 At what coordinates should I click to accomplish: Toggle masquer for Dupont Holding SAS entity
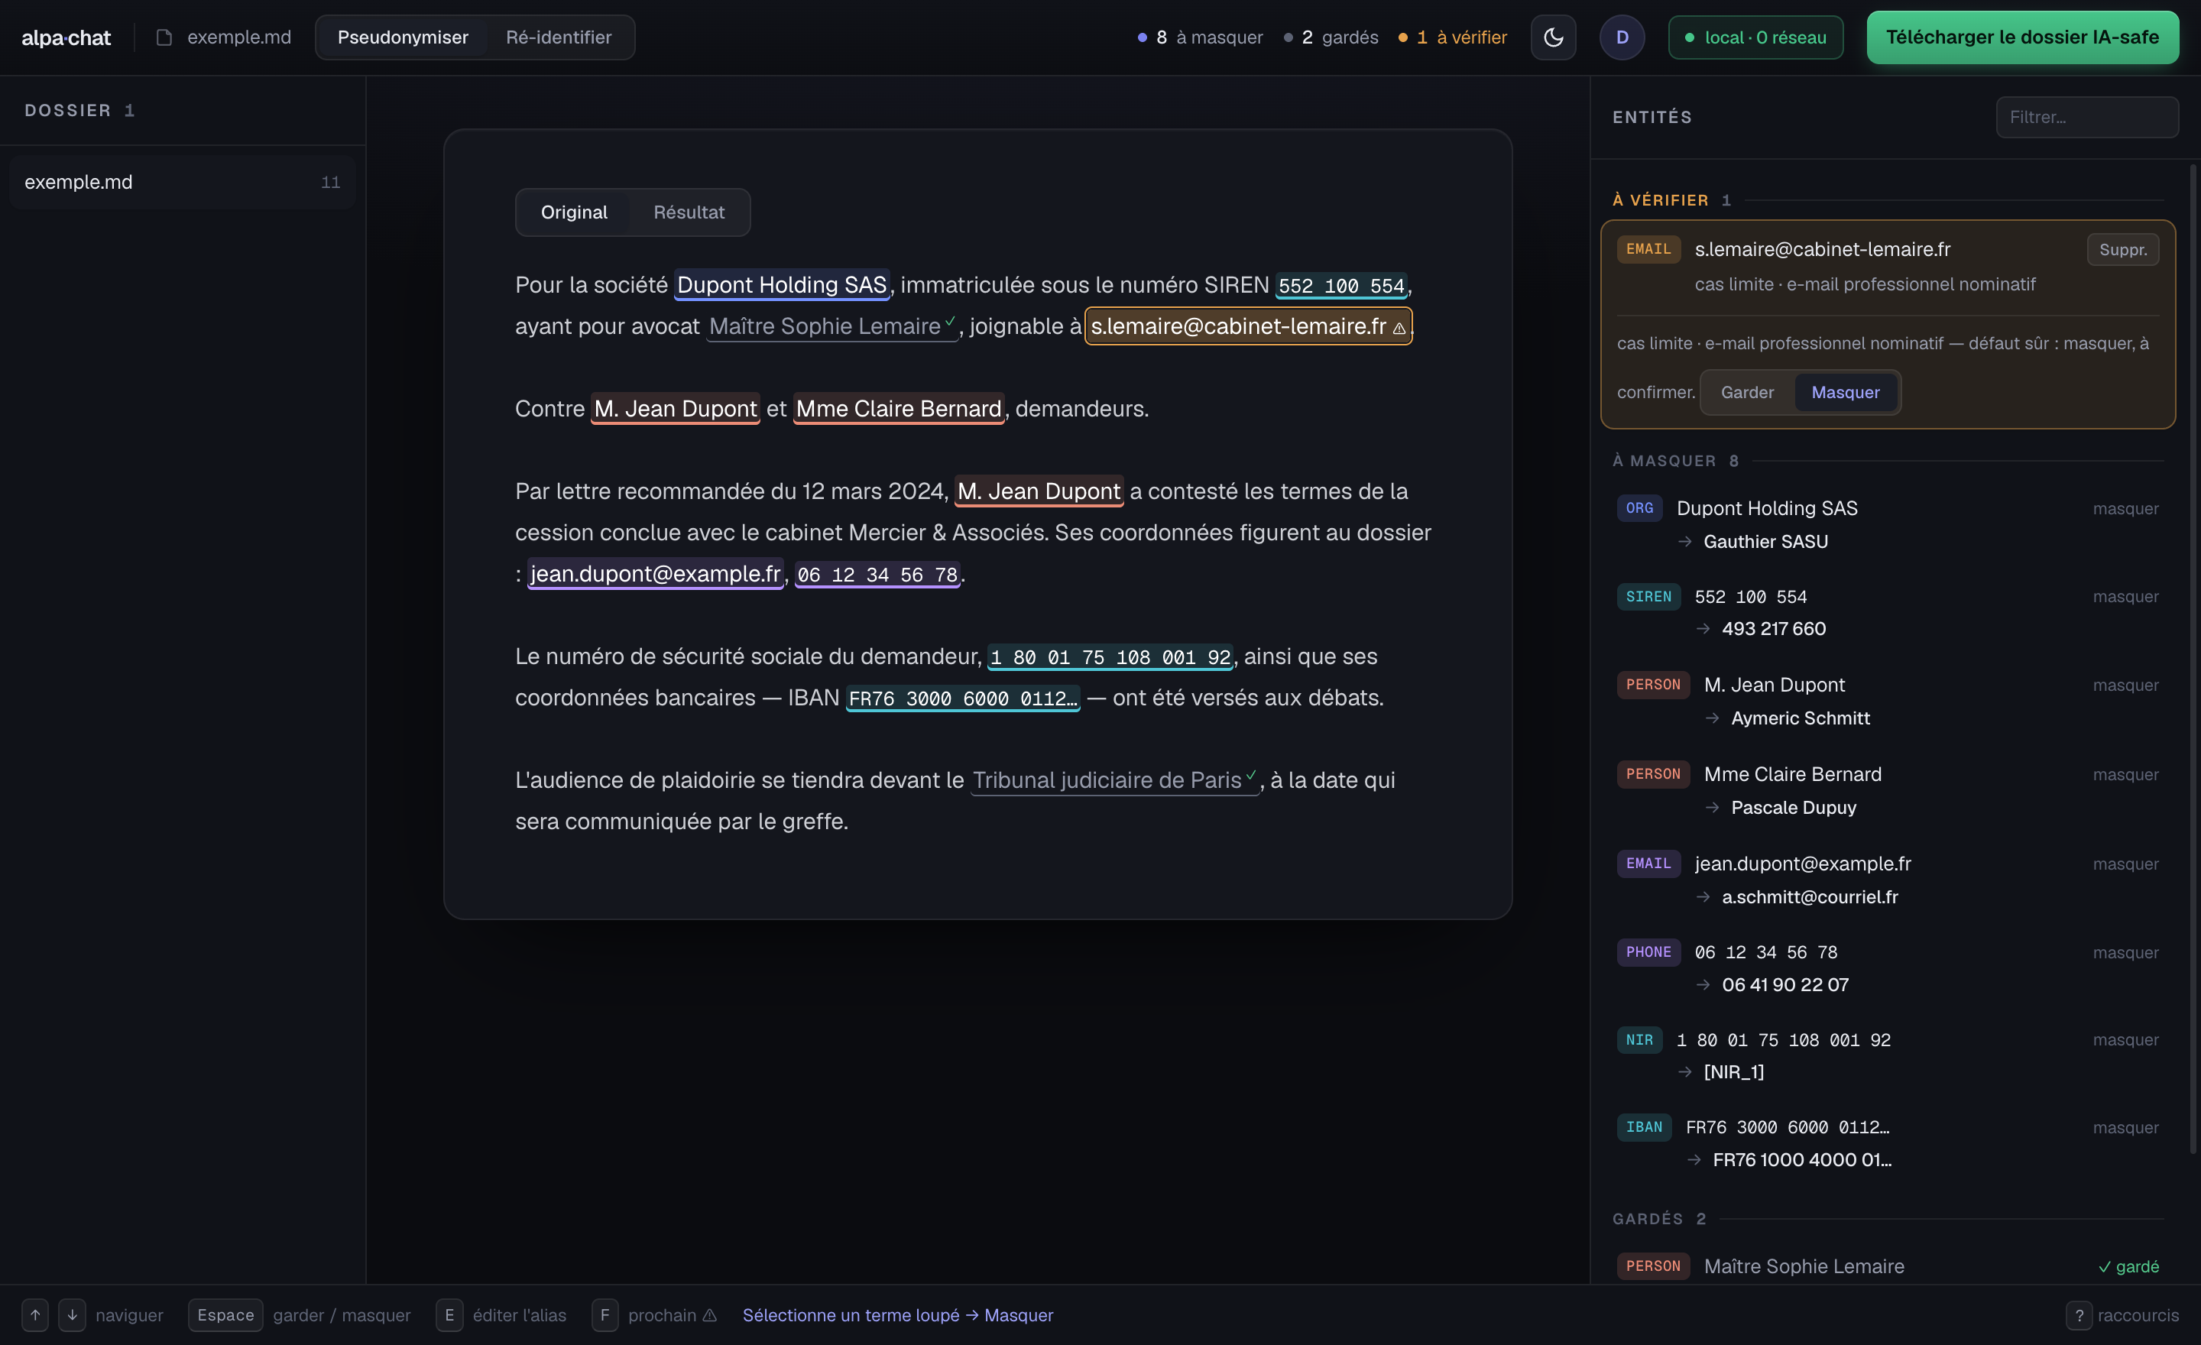pyautogui.click(x=2125, y=508)
